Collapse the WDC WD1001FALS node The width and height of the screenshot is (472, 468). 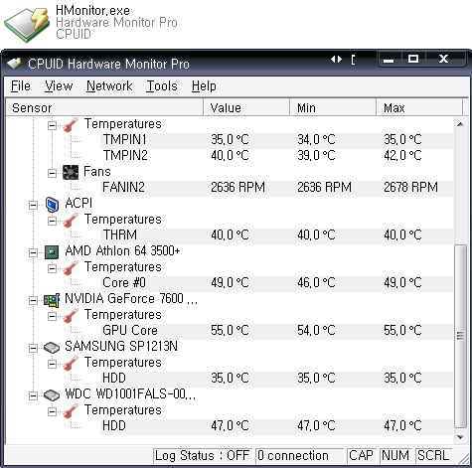pos(33,395)
